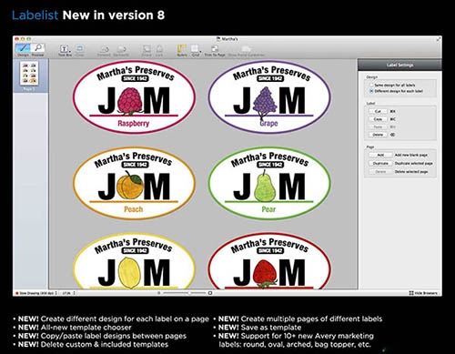Click the raspberry fruit image
The width and height of the screenshot is (455, 354).
[130, 101]
